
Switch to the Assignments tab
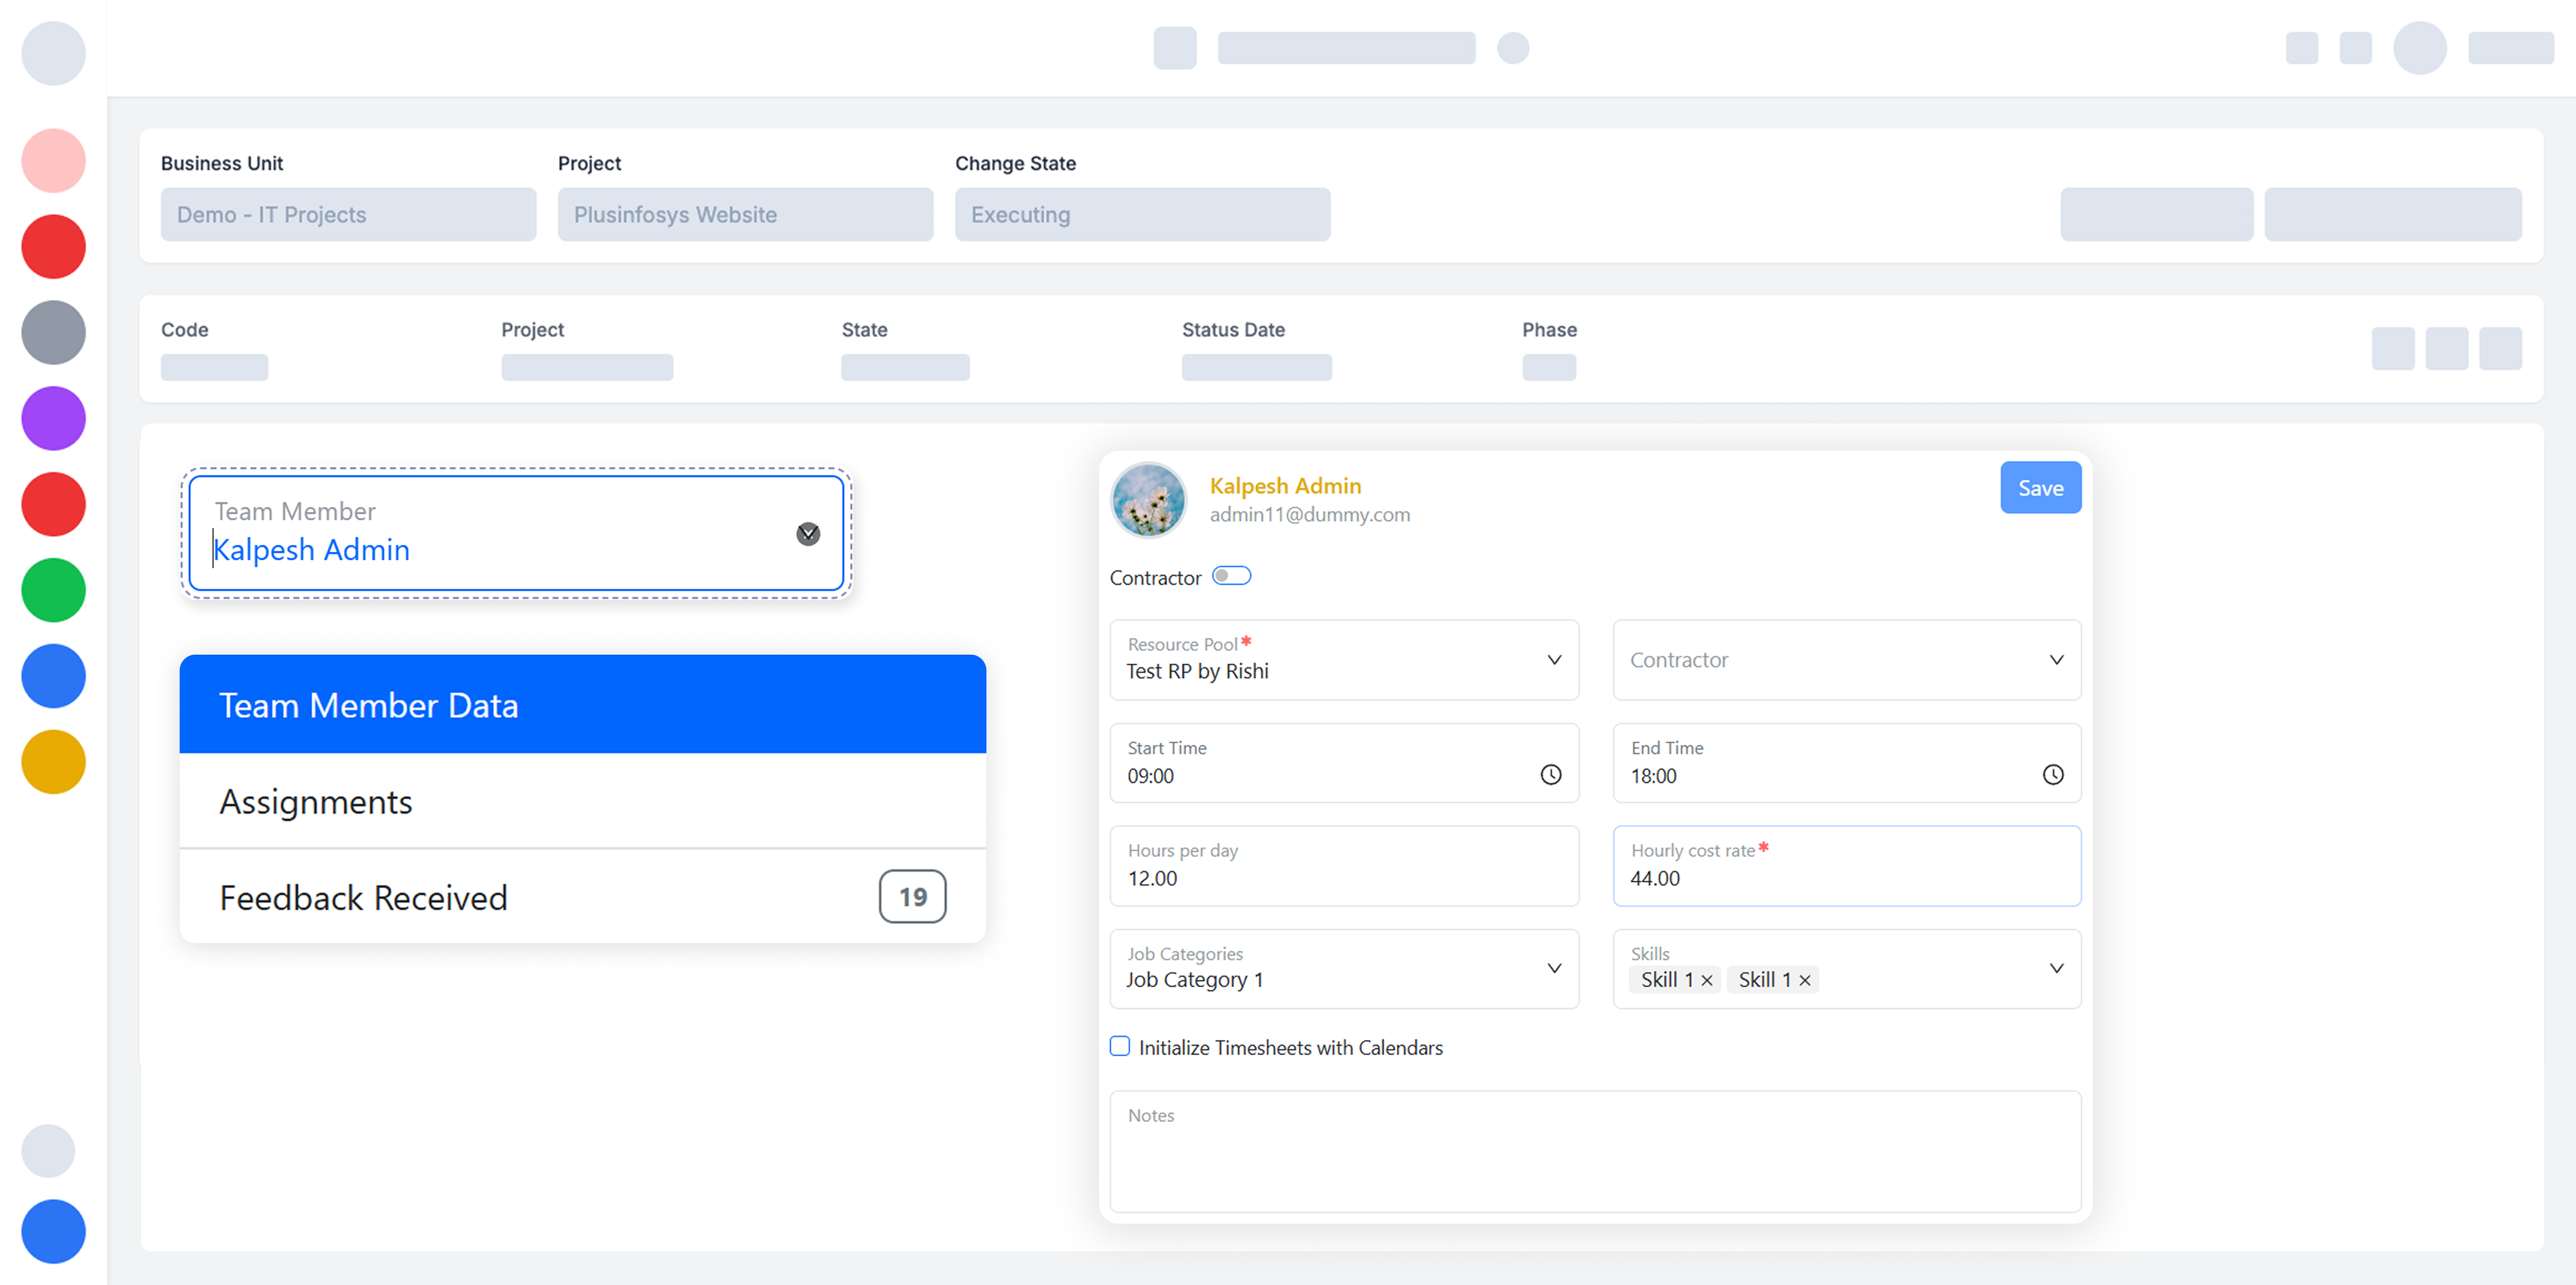point(582,802)
